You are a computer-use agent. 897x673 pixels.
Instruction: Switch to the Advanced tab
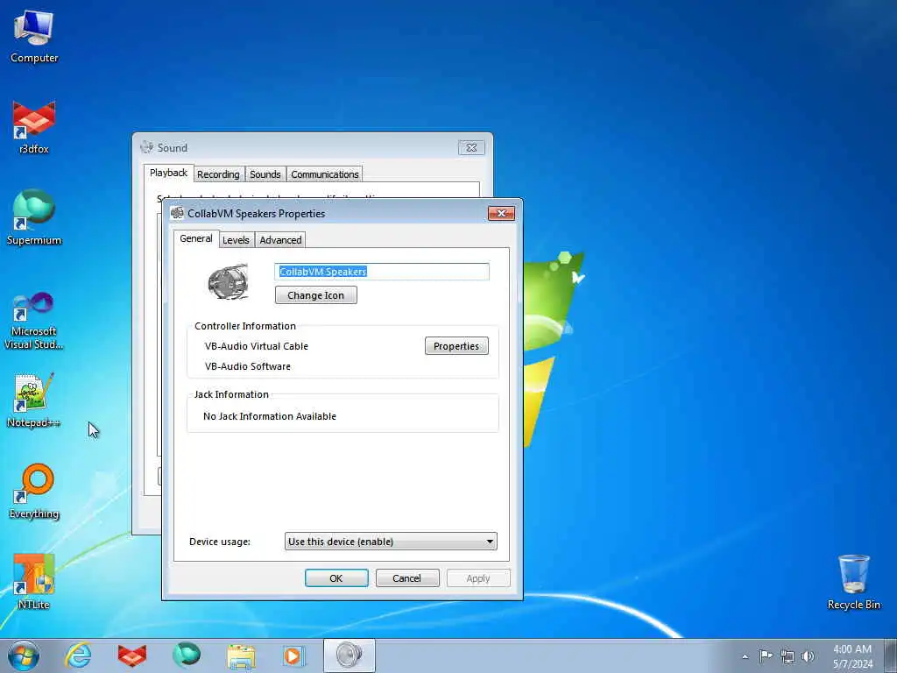click(x=280, y=240)
